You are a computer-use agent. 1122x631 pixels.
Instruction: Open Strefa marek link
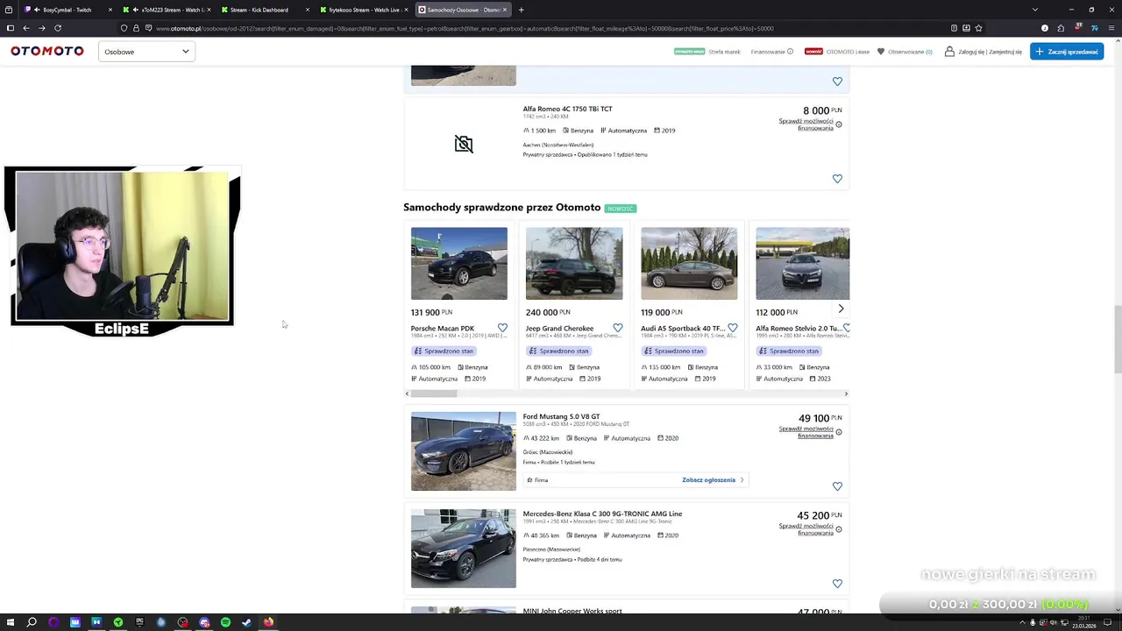point(724,52)
